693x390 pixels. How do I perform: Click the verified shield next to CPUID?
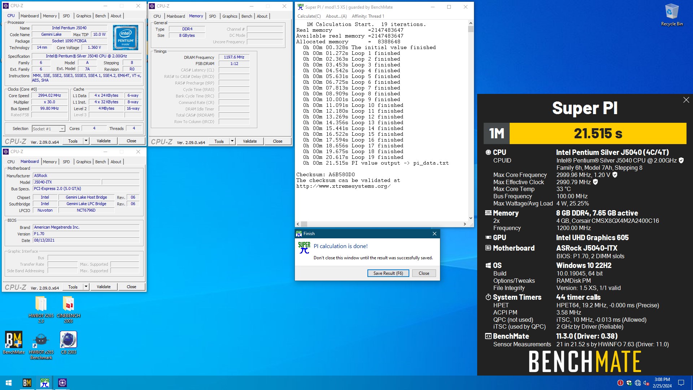click(681, 160)
